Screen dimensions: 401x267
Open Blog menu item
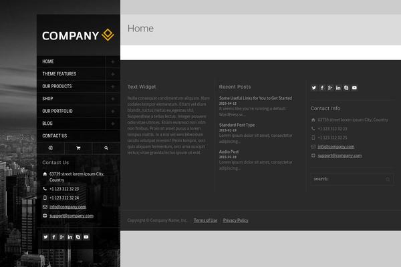click(47, 123)
